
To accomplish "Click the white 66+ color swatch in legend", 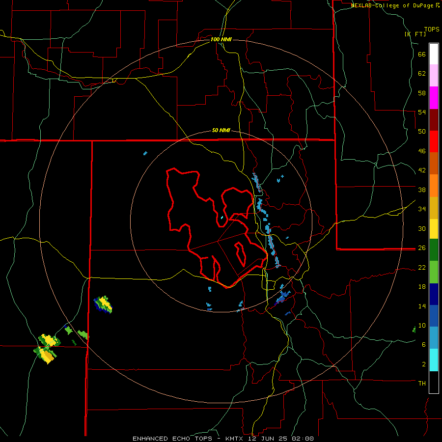I will click(x=434, y=54).
